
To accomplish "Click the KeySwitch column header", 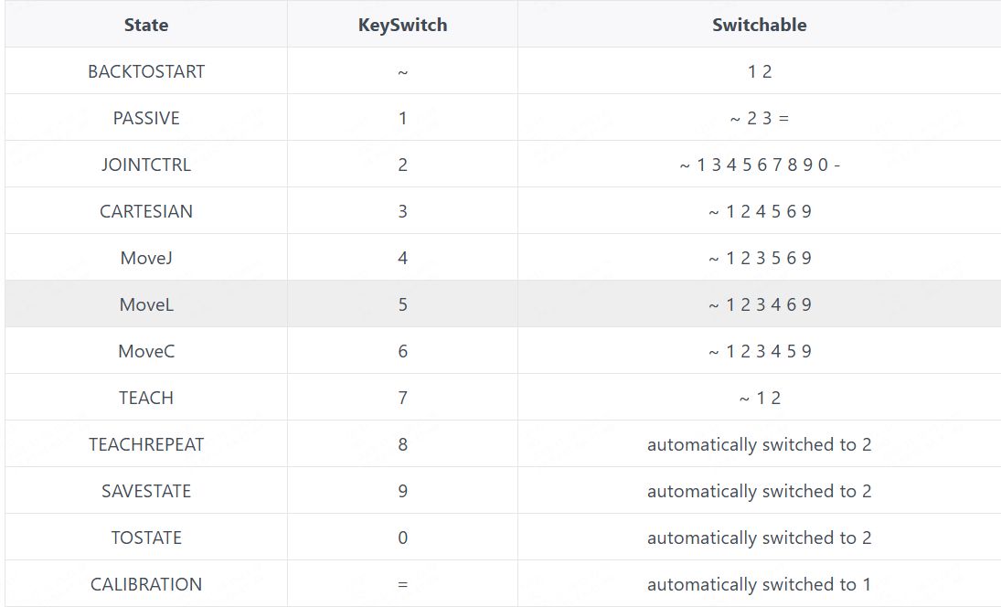I will point(402,25).
